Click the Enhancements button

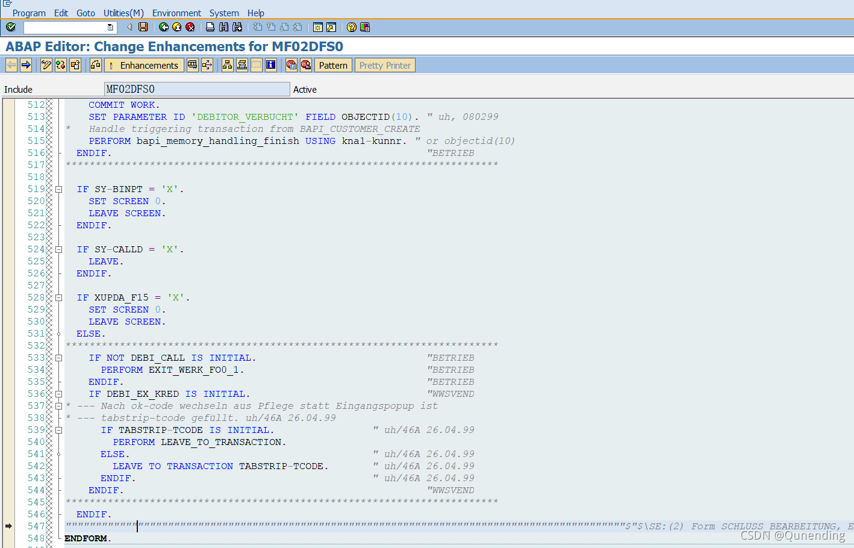(144, 65)
